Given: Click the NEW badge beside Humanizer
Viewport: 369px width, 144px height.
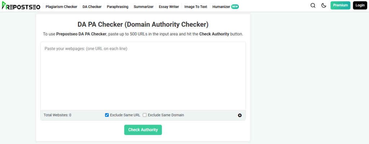Looking at the screenshot, I should click(x=235, y=6).
